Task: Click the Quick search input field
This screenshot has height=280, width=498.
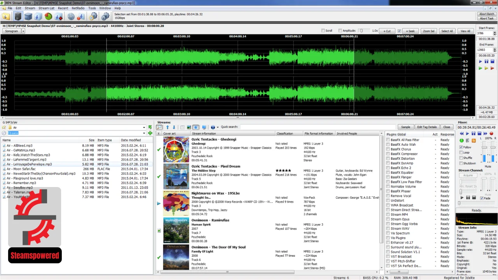Action: (317, 127)
